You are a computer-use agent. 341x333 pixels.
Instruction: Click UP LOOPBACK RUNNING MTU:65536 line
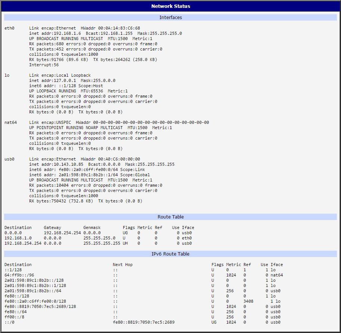(x=78, y=91)
